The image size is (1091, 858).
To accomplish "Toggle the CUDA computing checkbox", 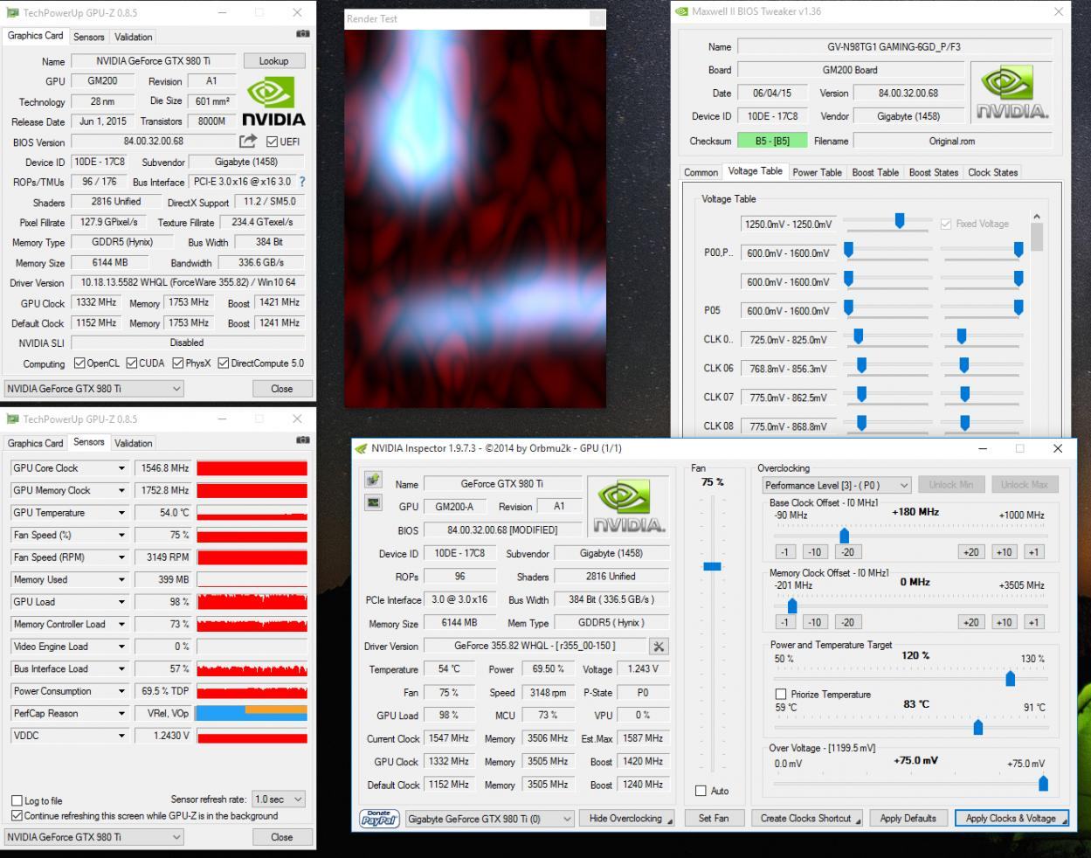I will click(x=132, y=363).
